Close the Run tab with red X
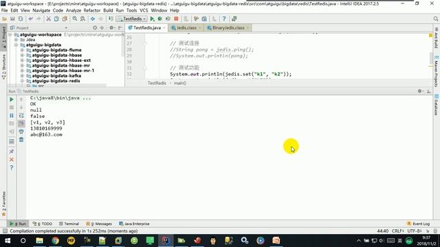This screenshot has height=247, width=440. (x=12, y=159)
